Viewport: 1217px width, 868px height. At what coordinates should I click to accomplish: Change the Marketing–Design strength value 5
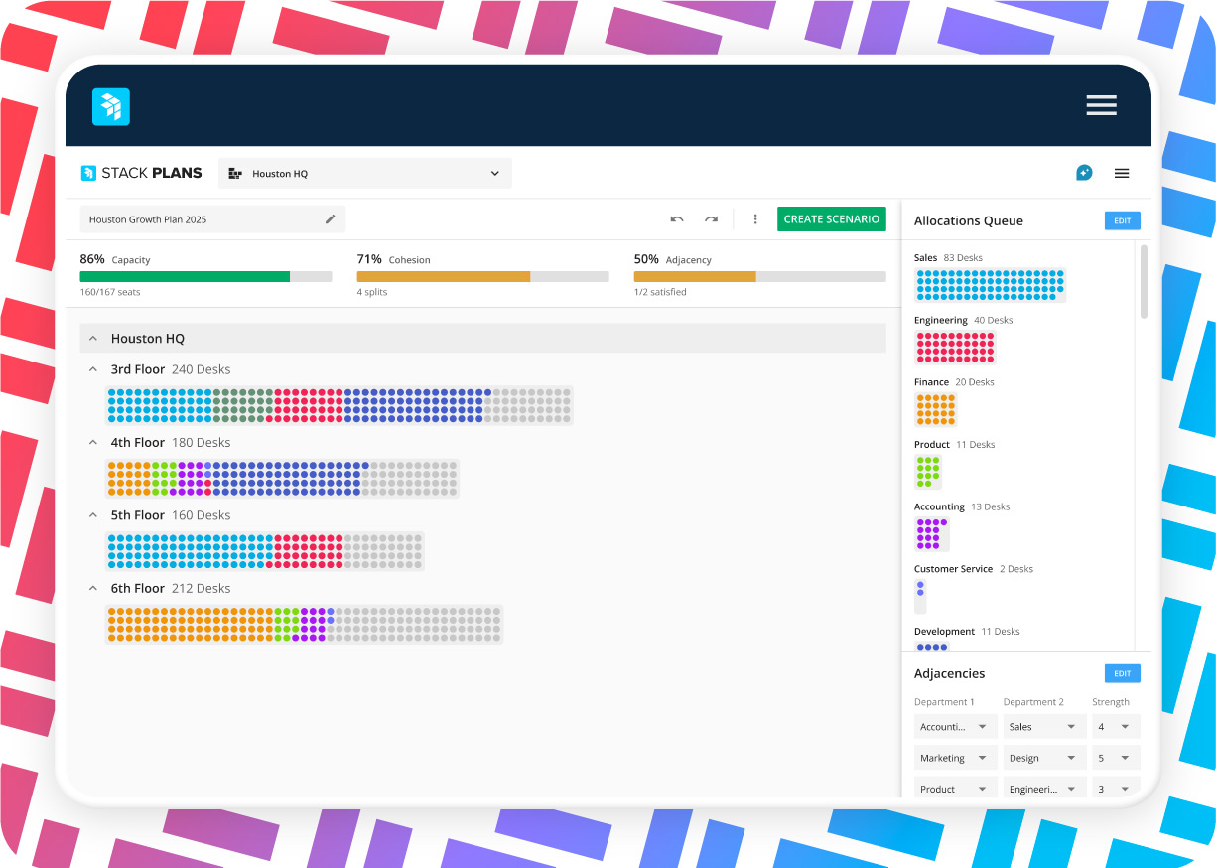click(x=1115, y=758)
